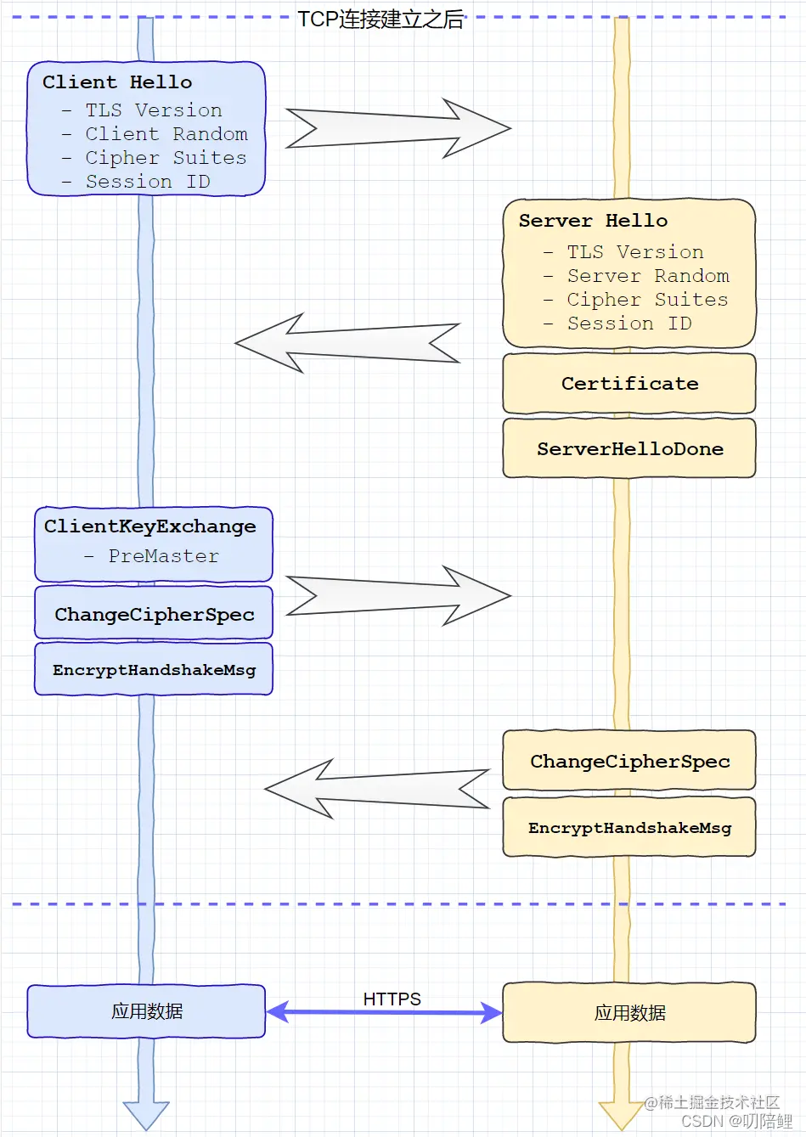The width and height of the screenshot is (806, 1137).
Task: Click the yellow 应用数据 box
Action: [x=629, y=1012]
